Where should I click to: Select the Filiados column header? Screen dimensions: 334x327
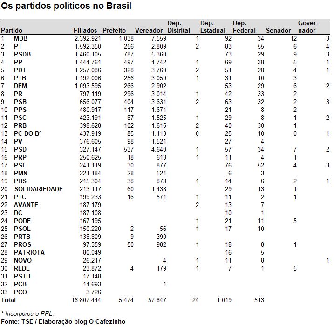(85, 30)
